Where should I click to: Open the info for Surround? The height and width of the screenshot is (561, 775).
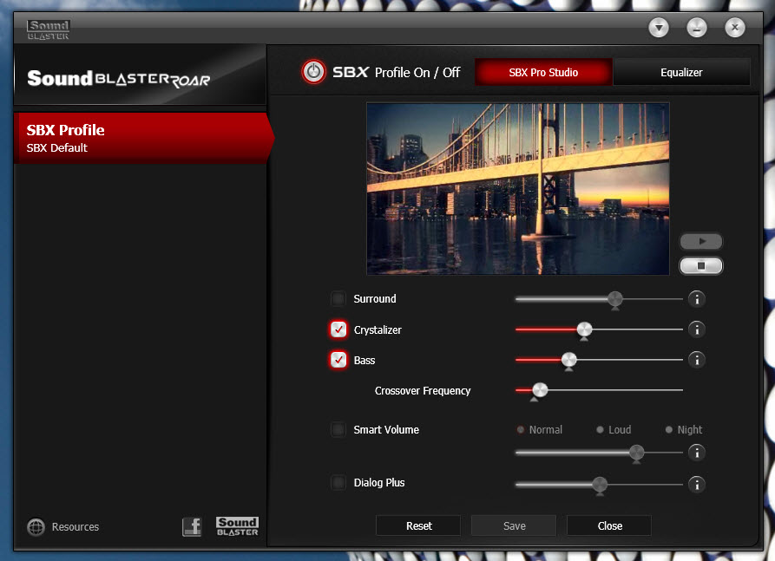click(x=696, y=299)
